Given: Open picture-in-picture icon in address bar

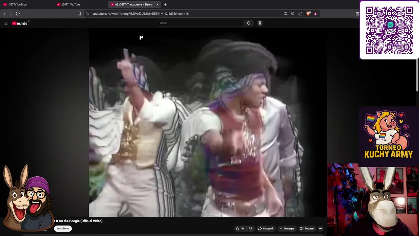Looking at the screenshot, I should point(285,14).
